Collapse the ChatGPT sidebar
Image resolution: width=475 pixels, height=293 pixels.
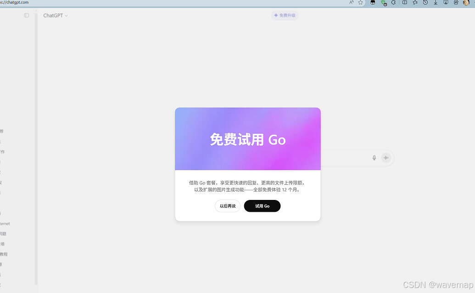pos(26,15)
